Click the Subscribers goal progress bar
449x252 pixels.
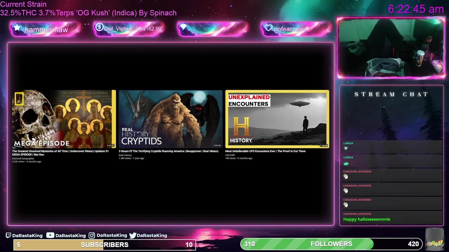click(x=105, y=245)
